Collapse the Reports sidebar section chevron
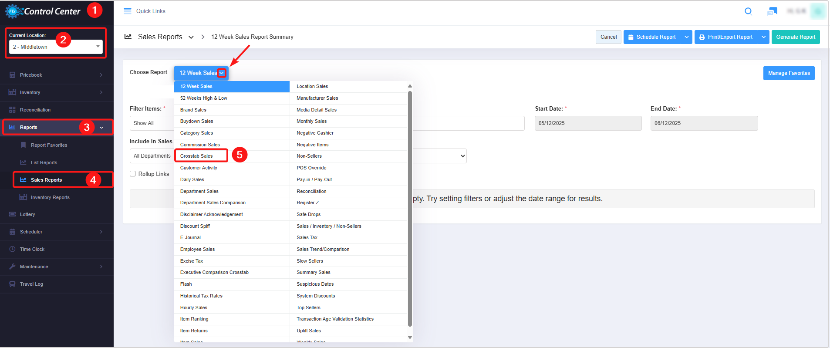The height and width of the screenshot is (348, 830). pyautogui.click(x=101, y=128)
